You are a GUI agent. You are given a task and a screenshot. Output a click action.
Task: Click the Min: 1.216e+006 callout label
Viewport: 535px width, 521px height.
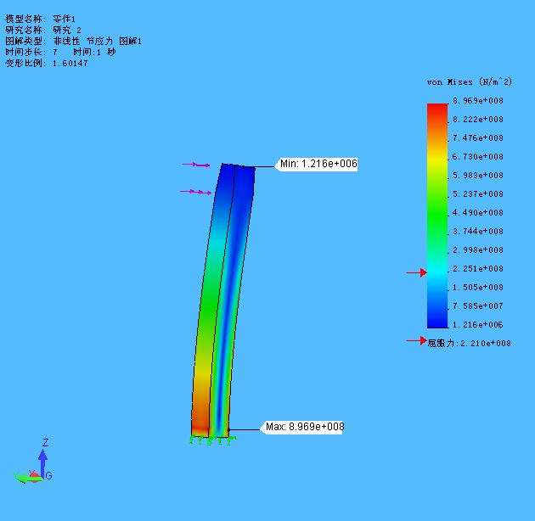(x=318, y=164)
